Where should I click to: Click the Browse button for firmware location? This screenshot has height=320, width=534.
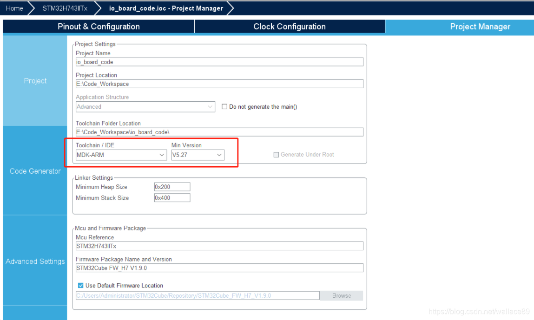click(341, 295)
